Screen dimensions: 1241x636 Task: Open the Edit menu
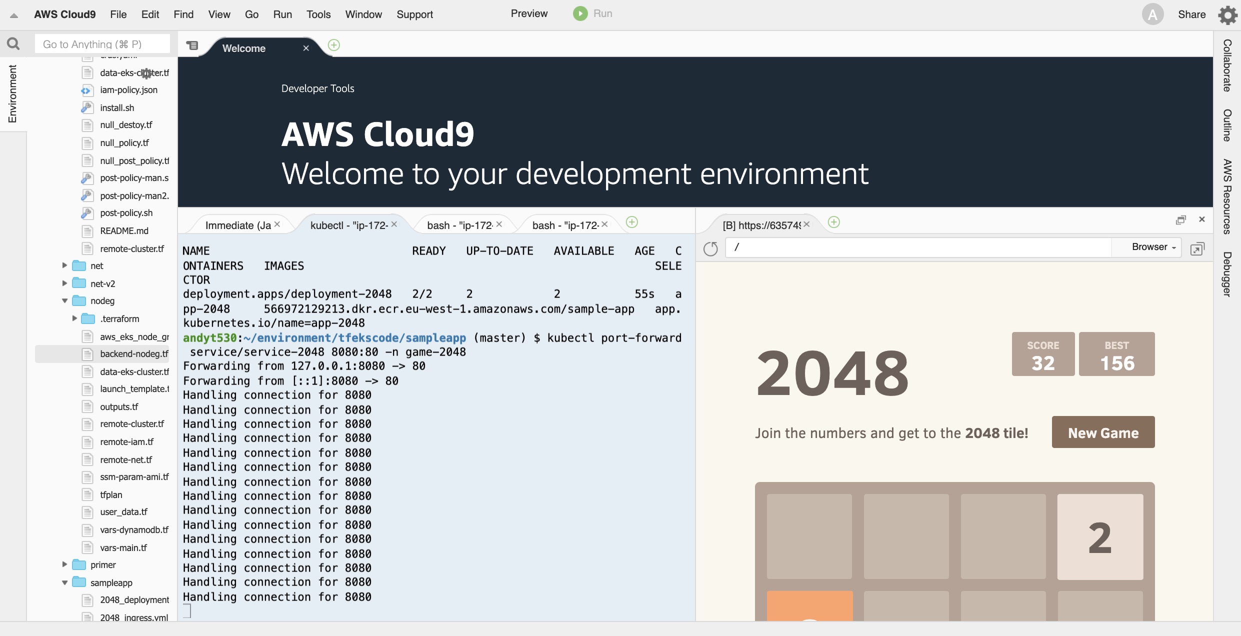click(x=150, y=14)
